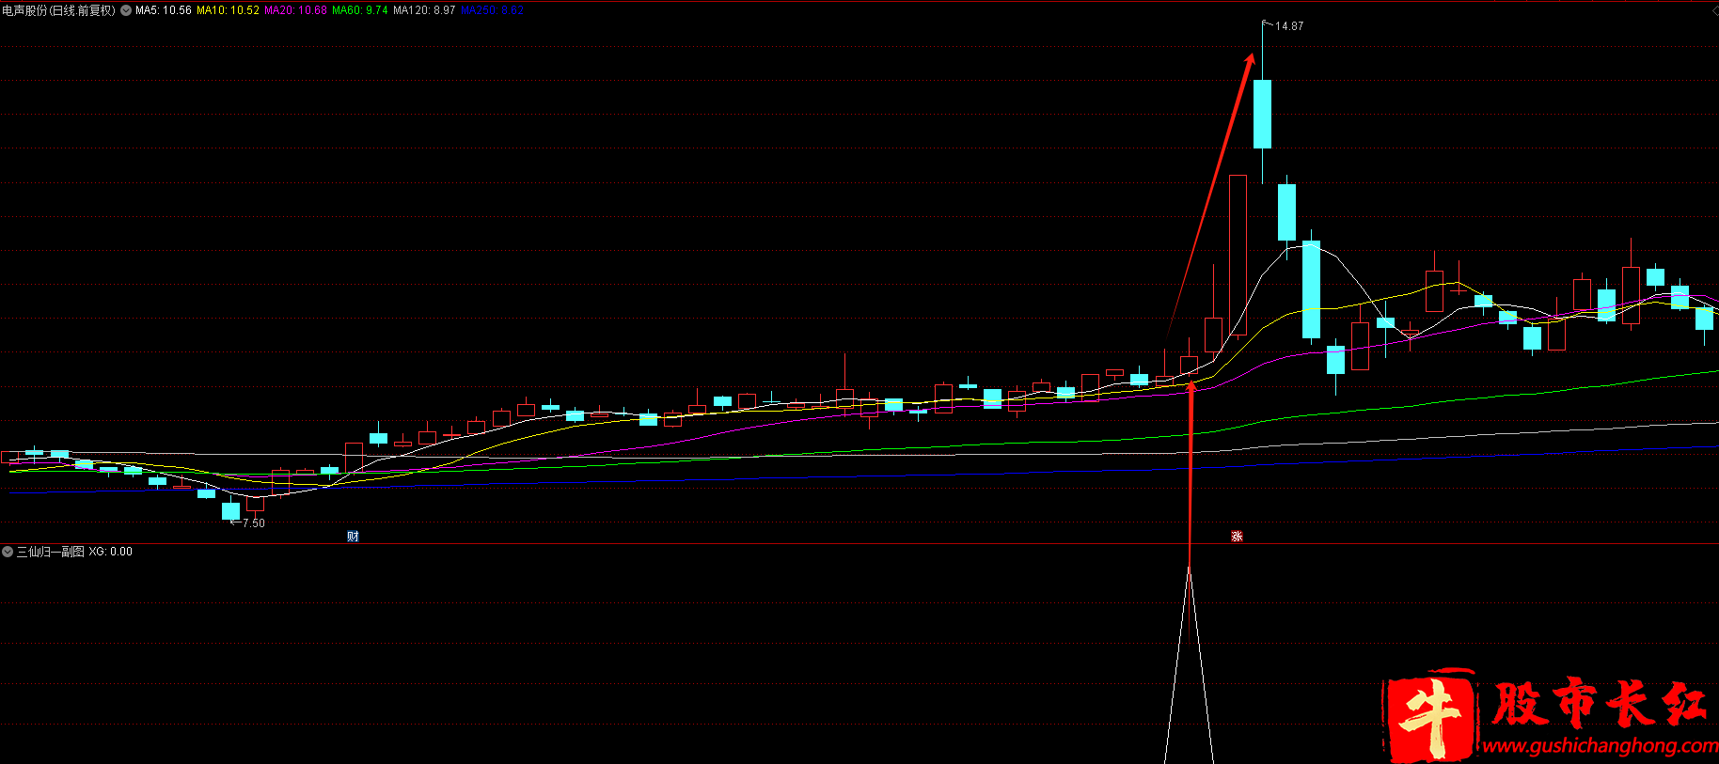The image size is (1719, 764).
Task: Click the 7.50 low price label
Action: pyautogui.click(x=254, y=523)
